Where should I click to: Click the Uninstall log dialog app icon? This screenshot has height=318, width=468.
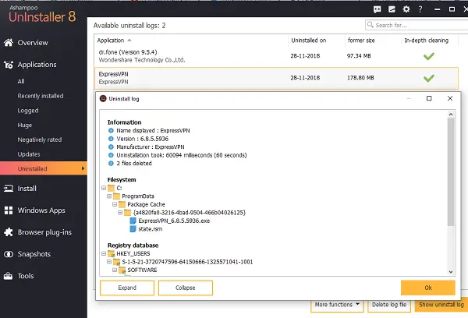(103, 98)
